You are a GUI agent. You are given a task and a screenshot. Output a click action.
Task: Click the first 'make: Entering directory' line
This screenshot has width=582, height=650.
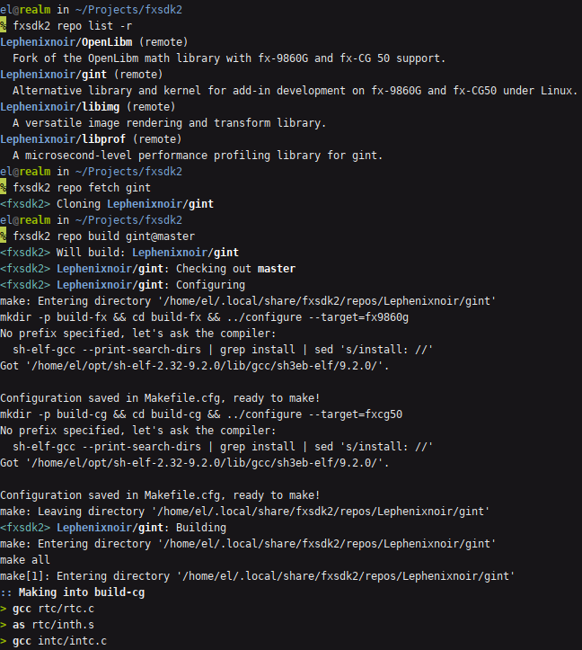tap(248, 300)
